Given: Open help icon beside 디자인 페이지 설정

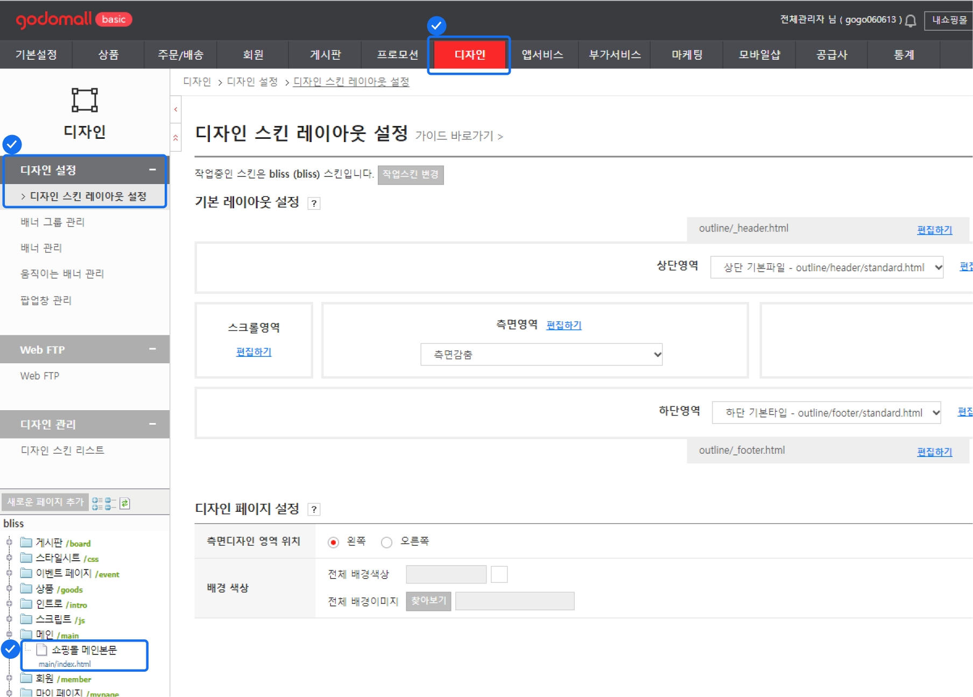Looking at the screenshot, I should [314, 509].
